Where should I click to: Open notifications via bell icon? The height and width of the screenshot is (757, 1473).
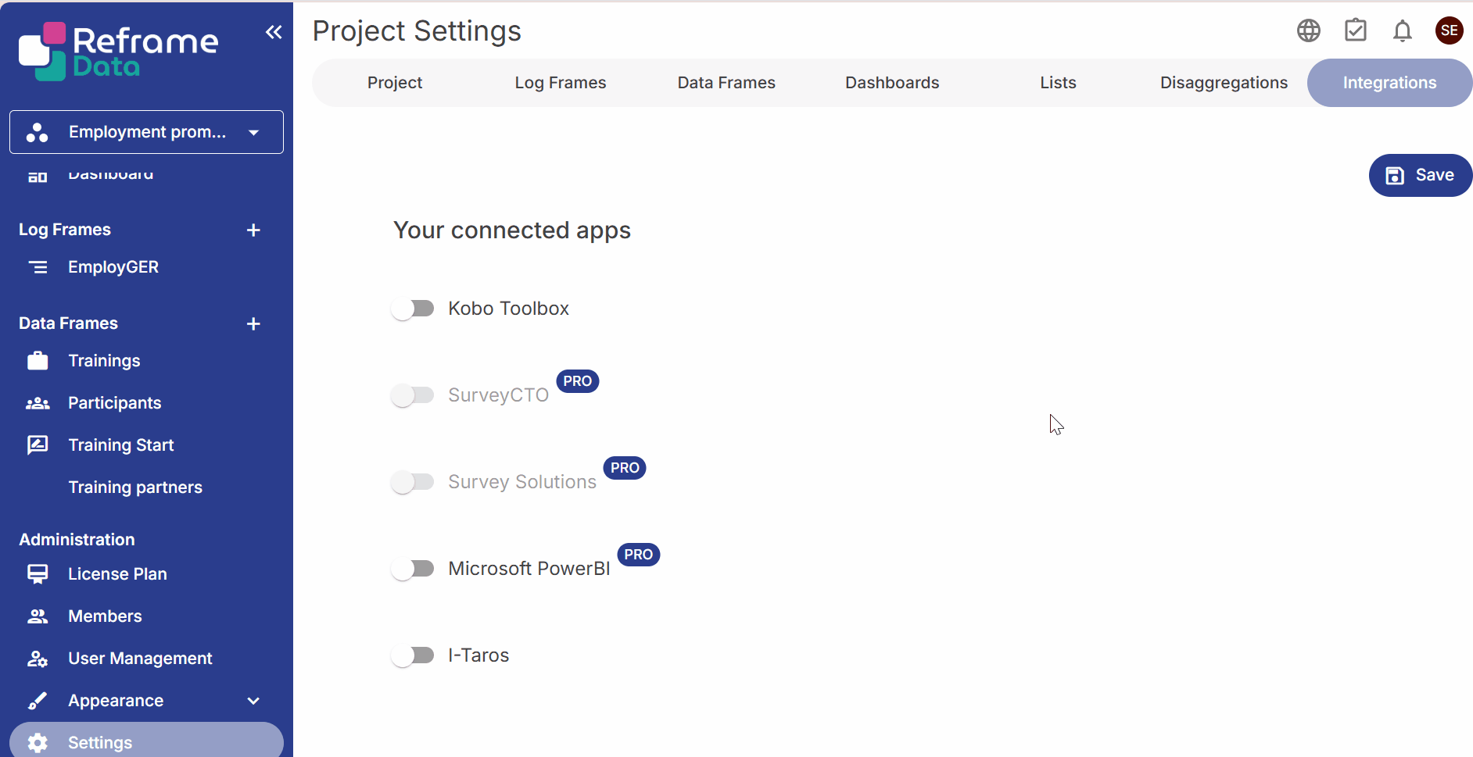[x=1402, y=30]
